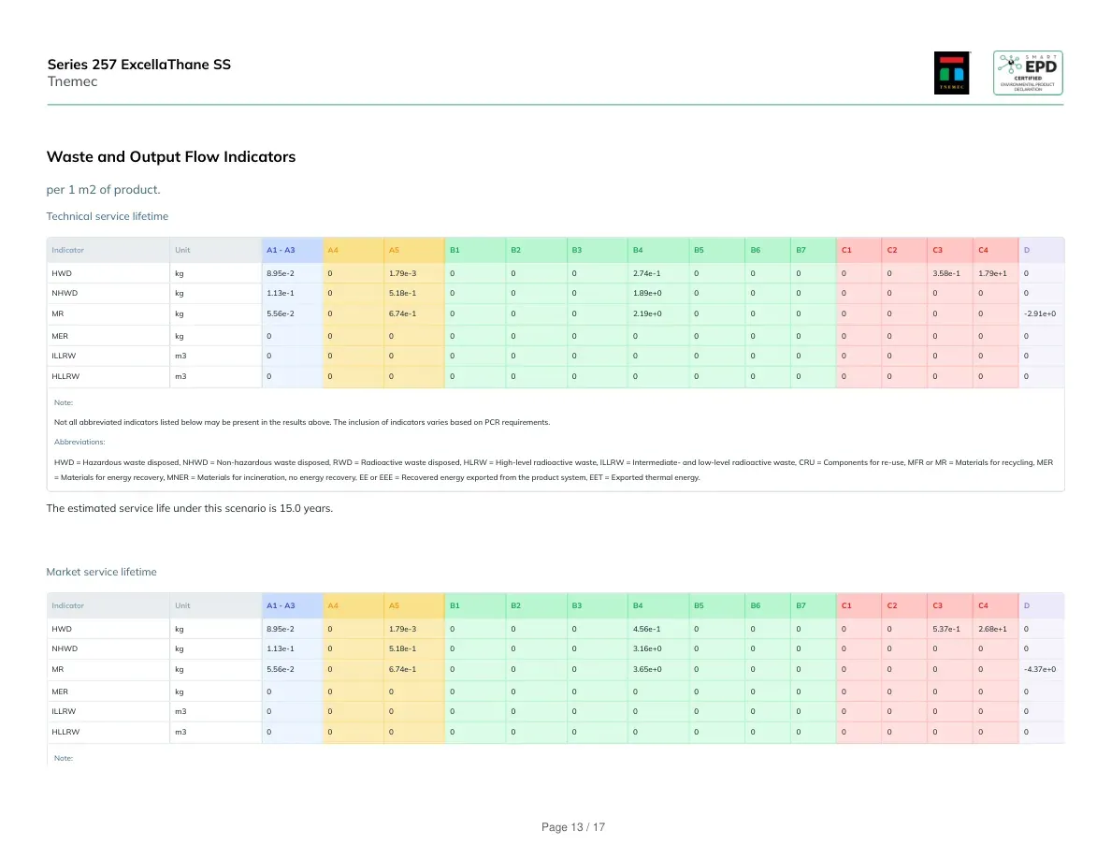Select the A1 - A3 column header in first table
This screenshot has width=1111, height=859.
281,250
